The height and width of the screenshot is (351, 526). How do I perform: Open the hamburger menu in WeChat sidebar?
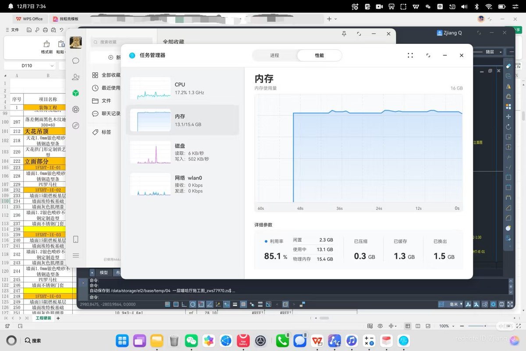pos(75,255)
